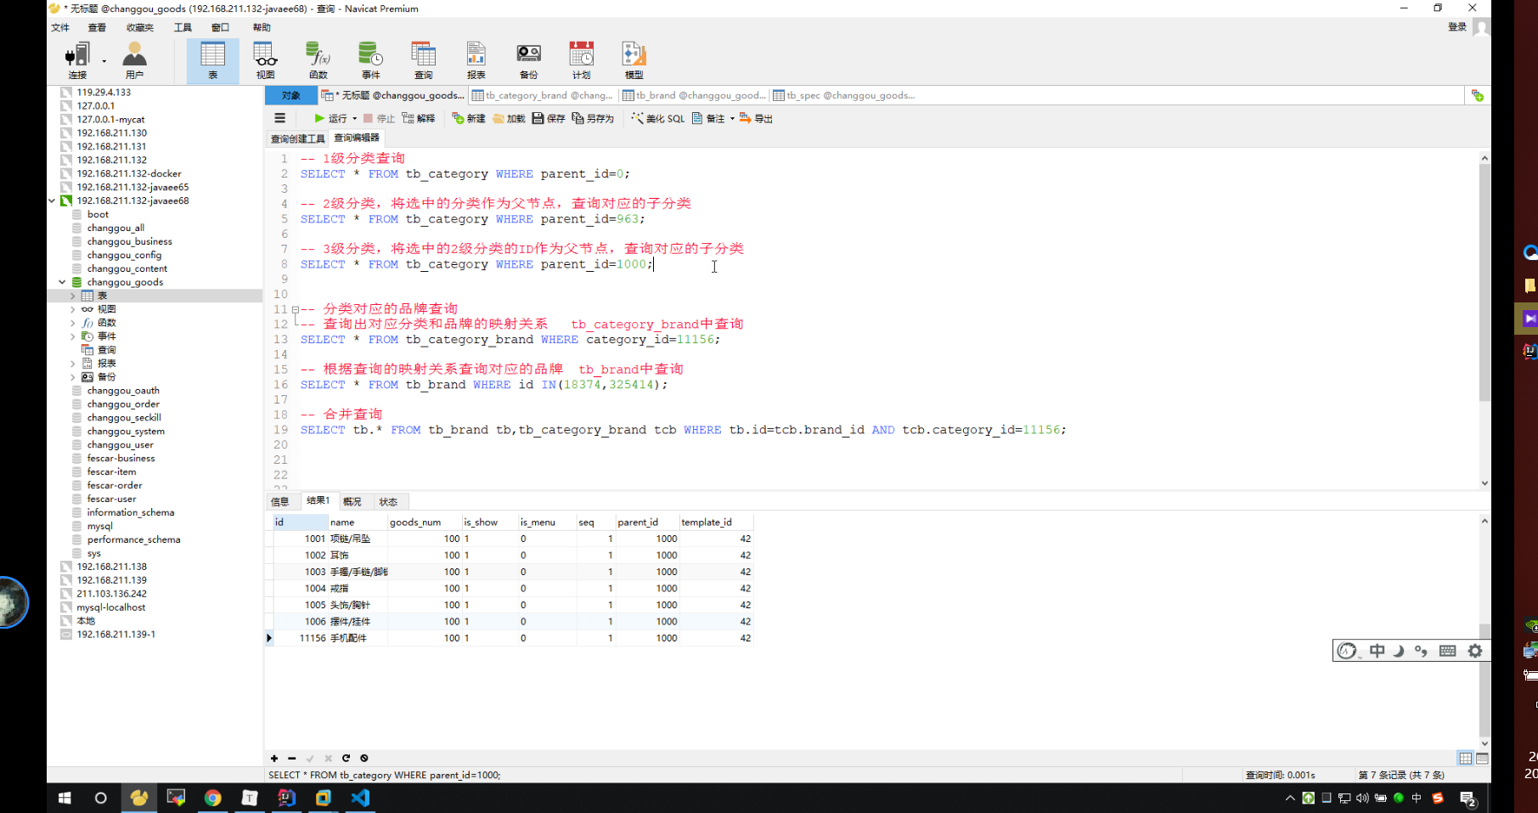The width and height of the screenshot is (1538, 813).
Task: Beautify SQL with 美化 SQL
Action: 657,118
